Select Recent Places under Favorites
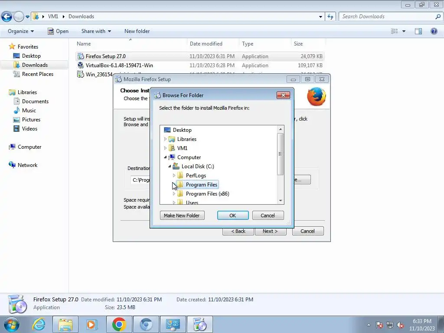The width and height of the screenshot is (444, 333). [x=38, y=74]
